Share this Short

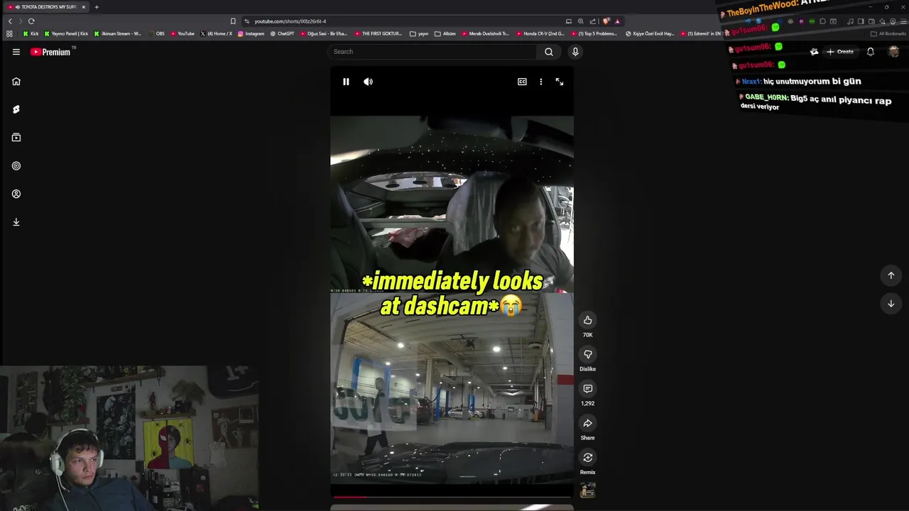[587, 424]
